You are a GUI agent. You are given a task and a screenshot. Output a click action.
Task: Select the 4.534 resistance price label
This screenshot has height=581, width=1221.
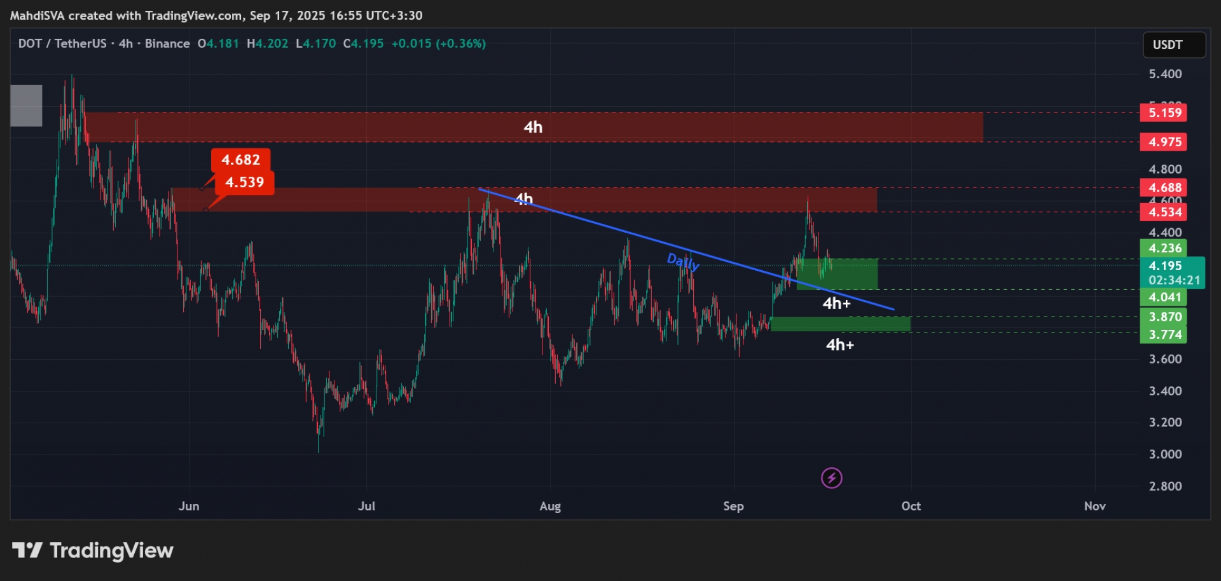[1164, 212]
